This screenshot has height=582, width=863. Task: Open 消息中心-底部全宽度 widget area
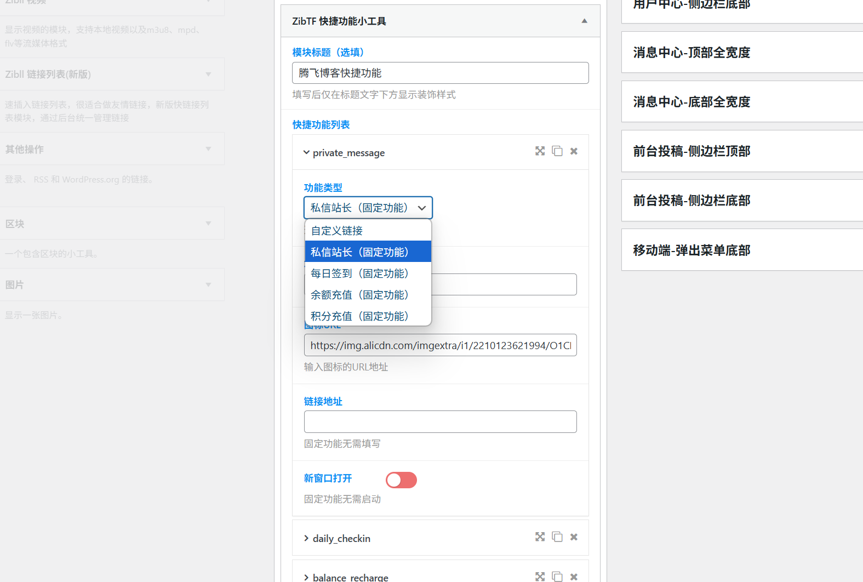[x=742, y=101]
